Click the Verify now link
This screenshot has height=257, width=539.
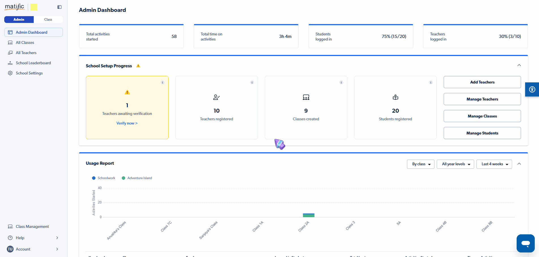pos(127,123)
